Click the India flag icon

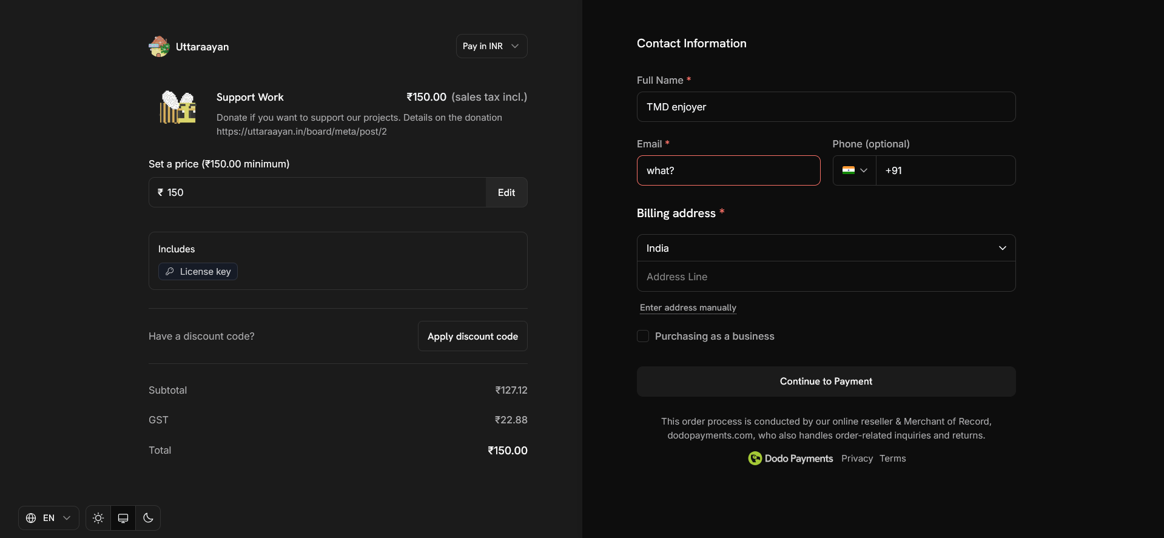848,170
